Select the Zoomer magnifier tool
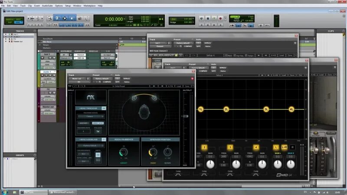The width and height of the screenshot is (347, 195). coord(49,18)
